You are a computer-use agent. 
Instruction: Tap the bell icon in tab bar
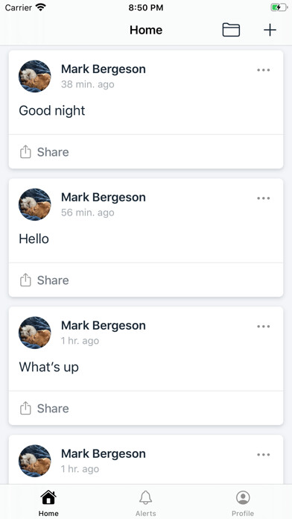[x=145, y=497]
